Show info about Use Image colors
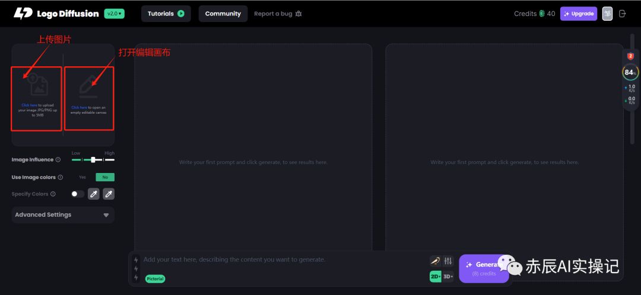The width and height of the screenshot is (641, 295). [61, 178]
